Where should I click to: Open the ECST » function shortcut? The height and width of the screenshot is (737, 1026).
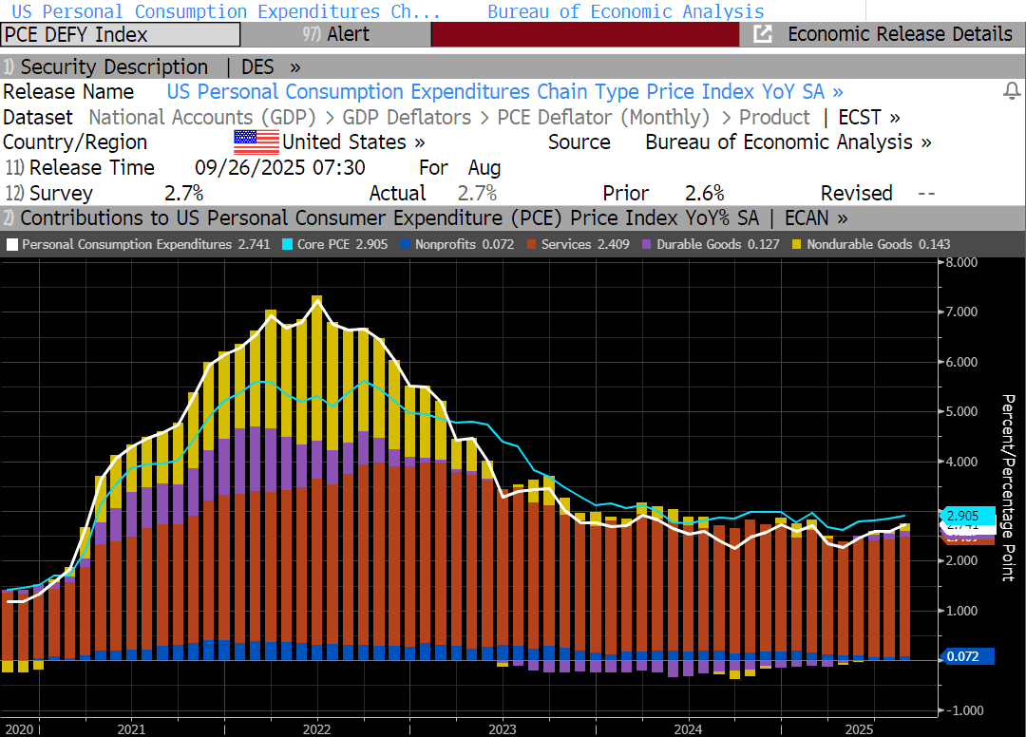[869, 117]
